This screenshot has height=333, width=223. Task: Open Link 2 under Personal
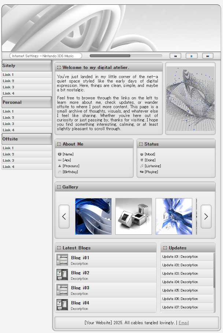click(26, 117)
